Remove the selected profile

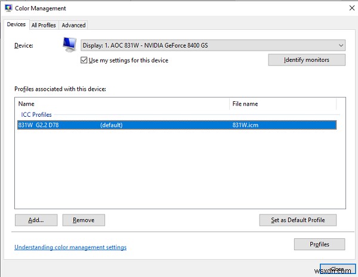(84, 220)
